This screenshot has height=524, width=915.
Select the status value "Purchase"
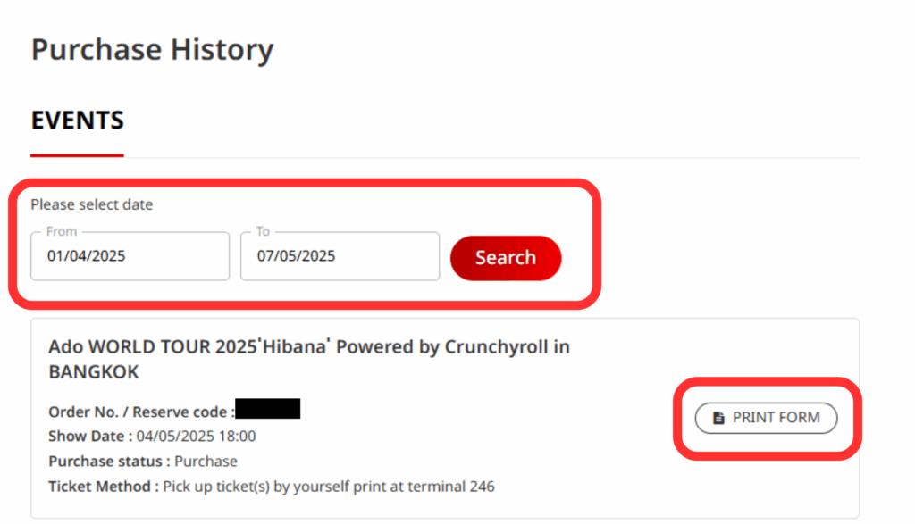[x=206, y=462]
